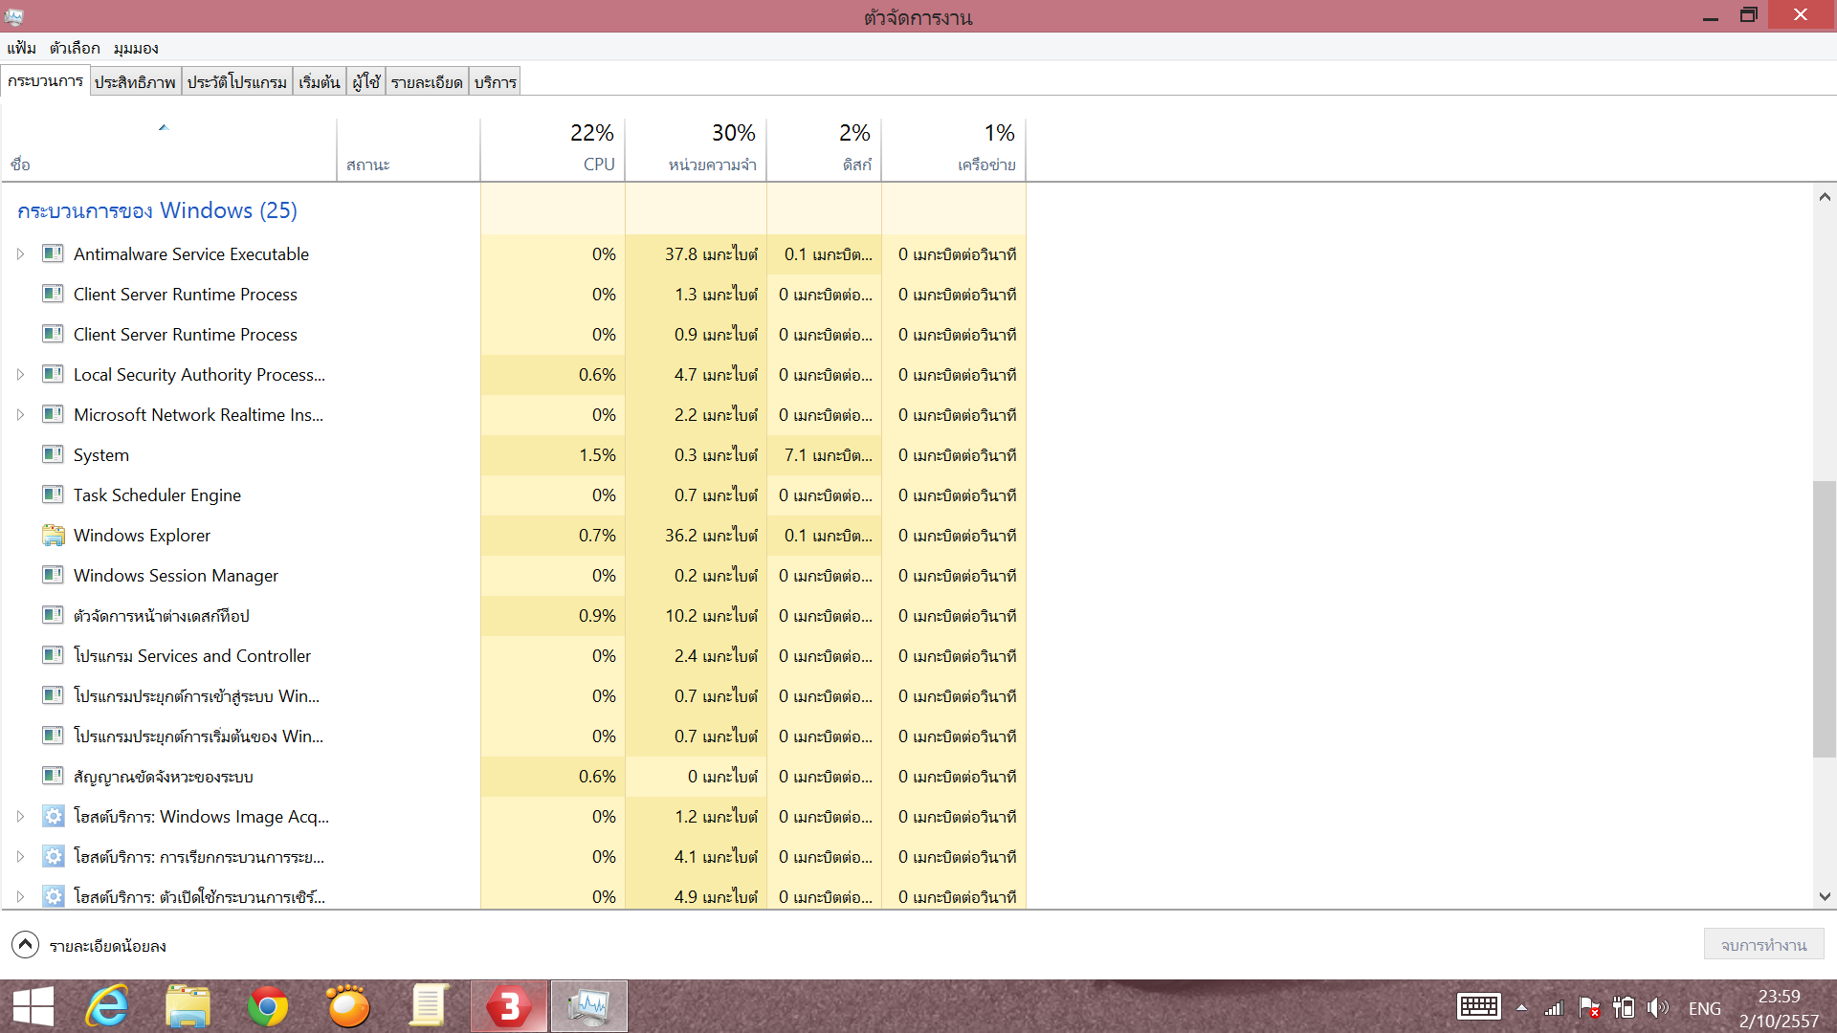Click Windows Explorer's 36.2 memory cell
The height and width of the screenshot is (1033, 1837).
coord(697,535)
